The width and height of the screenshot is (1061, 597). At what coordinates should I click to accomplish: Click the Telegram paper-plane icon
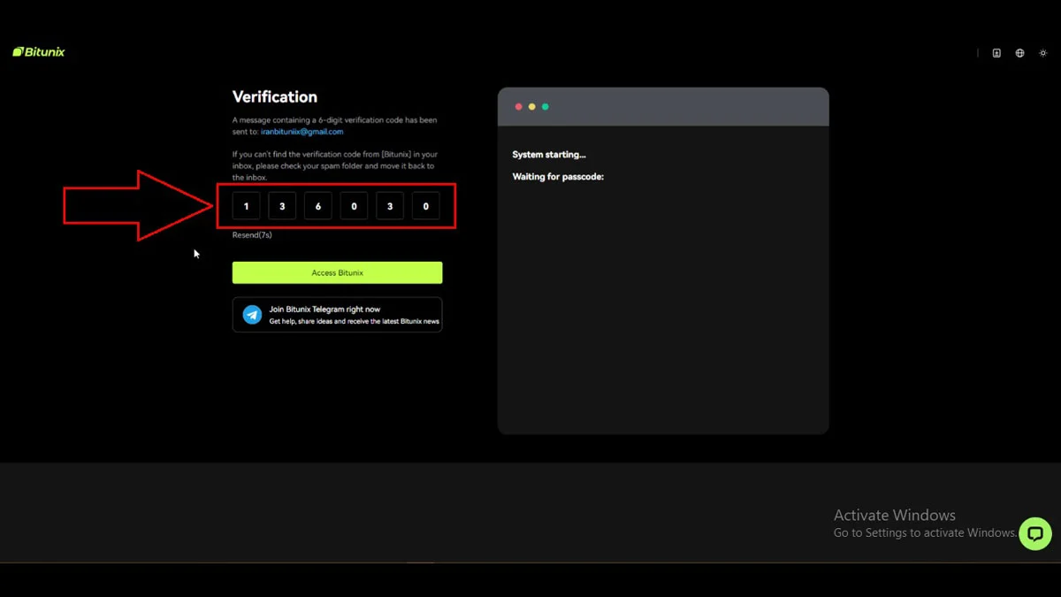252,315
